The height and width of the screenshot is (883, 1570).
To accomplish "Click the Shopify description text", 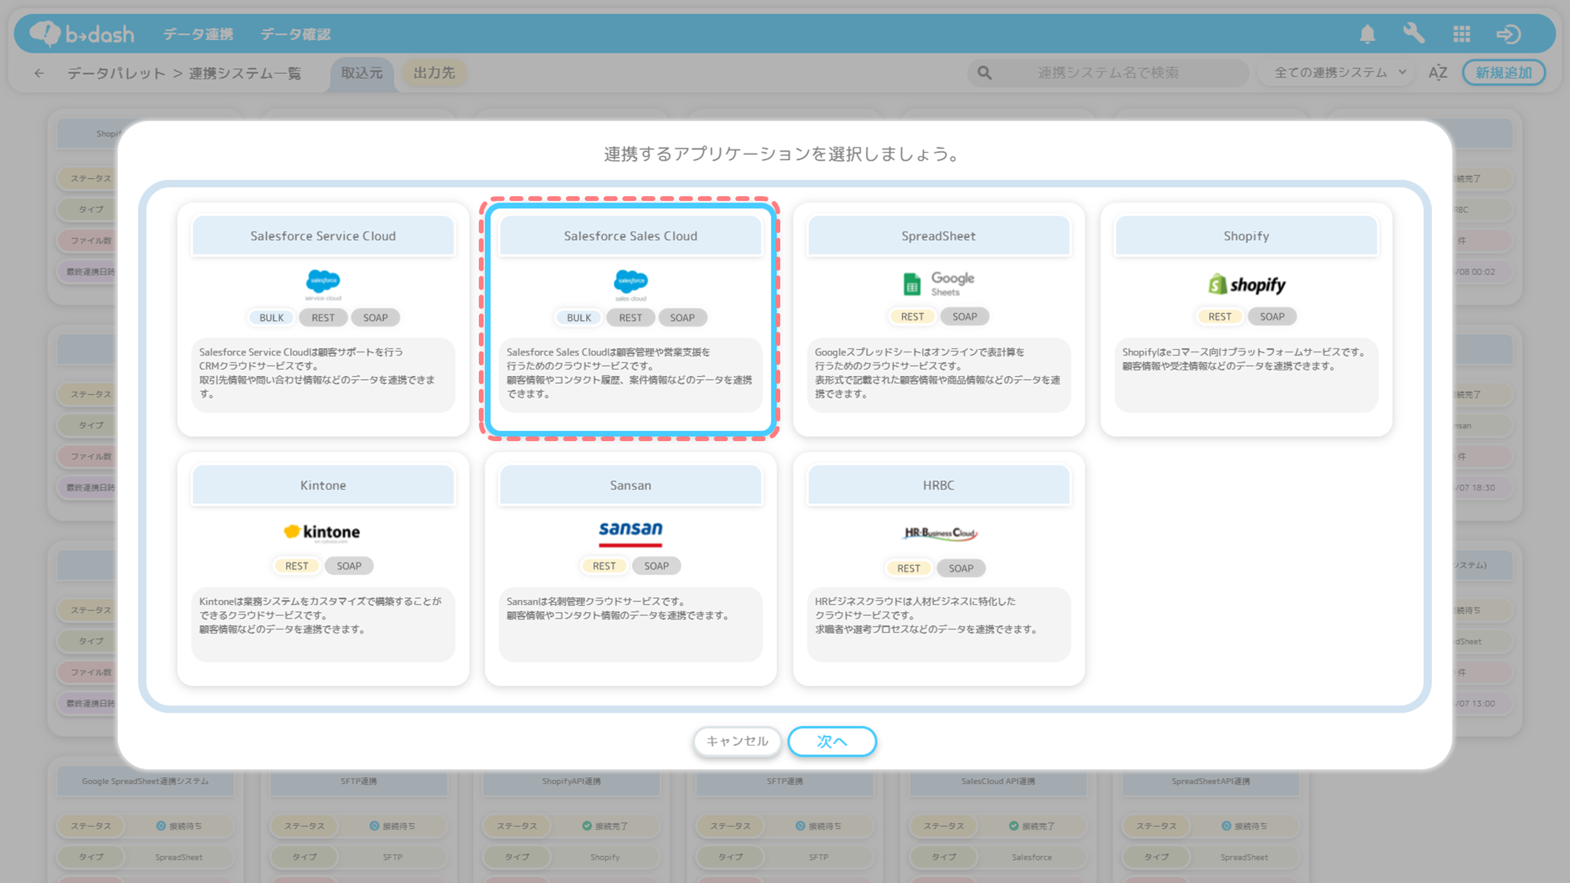I will click(1244, 359).
